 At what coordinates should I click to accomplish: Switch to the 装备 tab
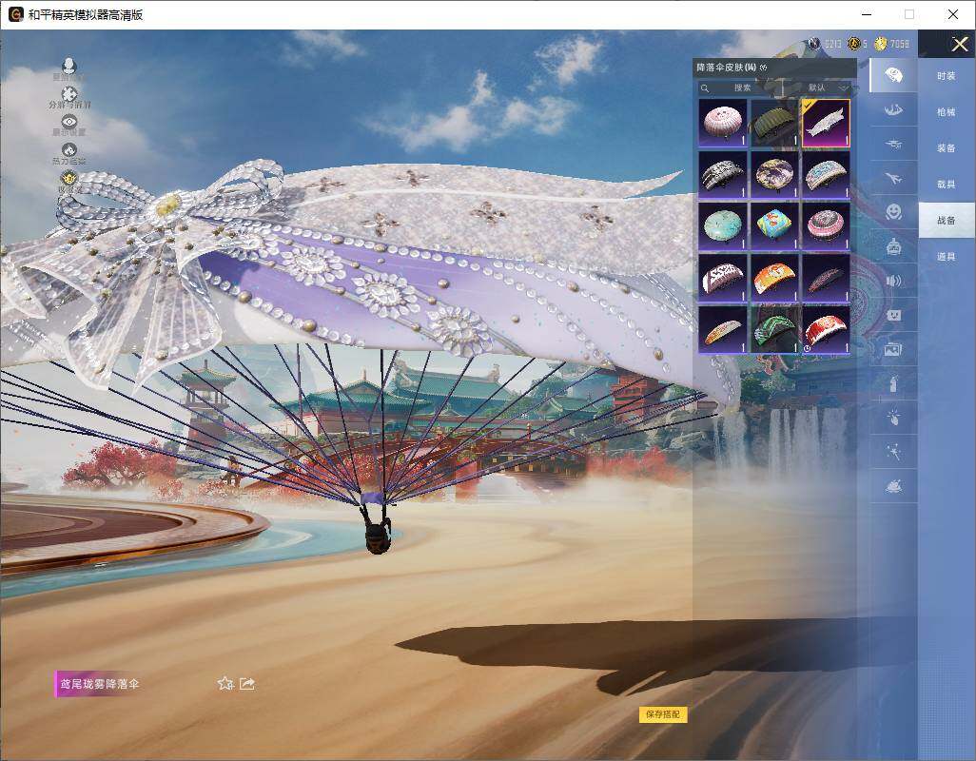pos(947,148)
